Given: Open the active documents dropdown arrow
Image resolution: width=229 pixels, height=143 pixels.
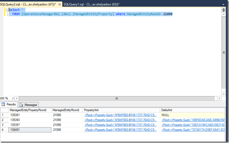Looking at the screenshot, I should 224,3.
